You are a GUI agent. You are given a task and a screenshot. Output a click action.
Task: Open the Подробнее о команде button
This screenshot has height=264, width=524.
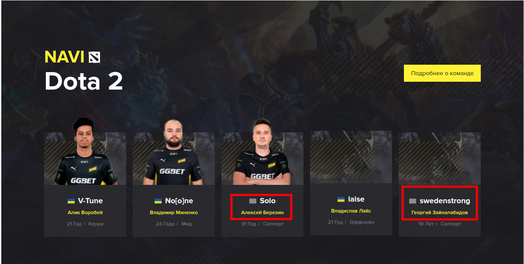click(442, 73)
